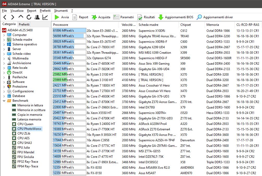Select the 25982 MPixel/s green bar
The height and width of the screenshot is (176, 262).
(x=69, y=74)
